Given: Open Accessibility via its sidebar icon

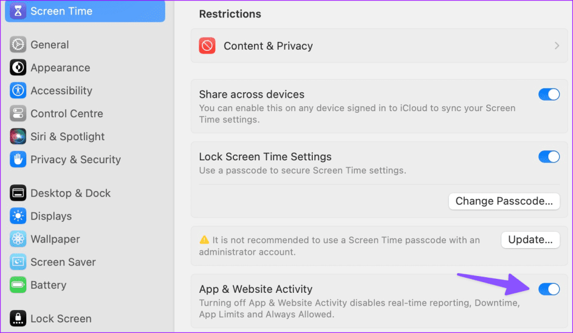Looking at the screenshot, I should coord(18,91).
